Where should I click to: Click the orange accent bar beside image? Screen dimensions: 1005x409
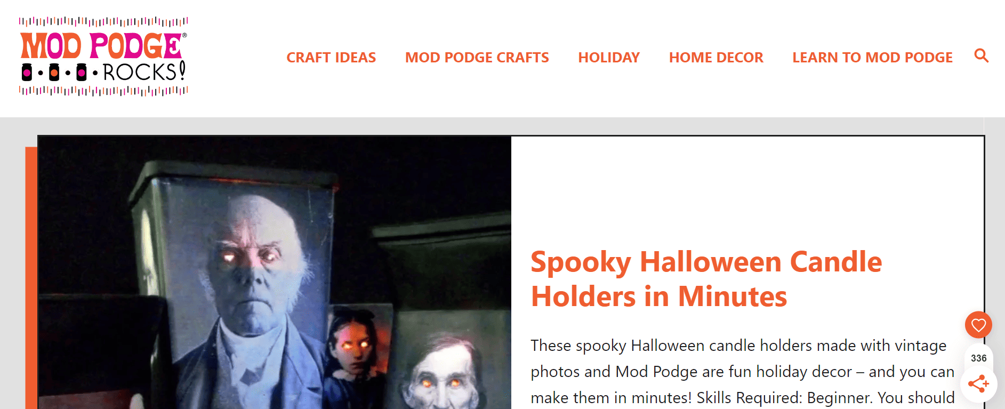coord(31,278)
